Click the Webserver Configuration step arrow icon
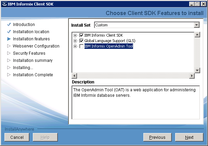 pos(9,46)
